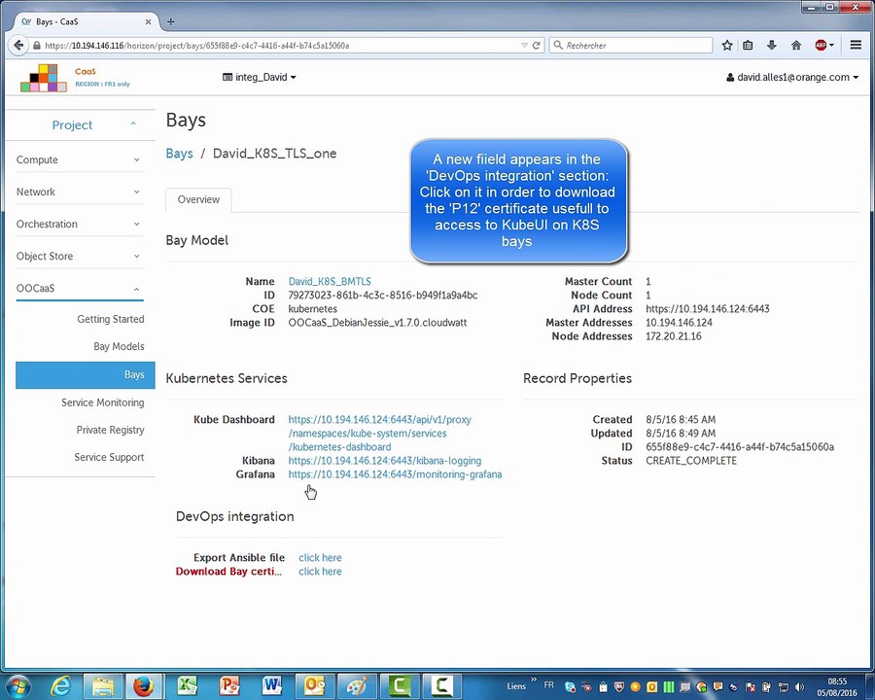Open the Kube Dashboard URL link
875x700 pixels.
pos(379,434)
